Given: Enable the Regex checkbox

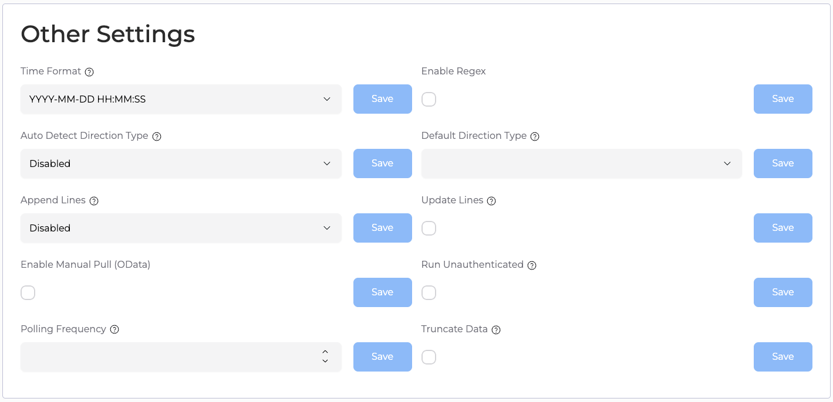Looking at the screenshot, I should [x=429, y=100].
